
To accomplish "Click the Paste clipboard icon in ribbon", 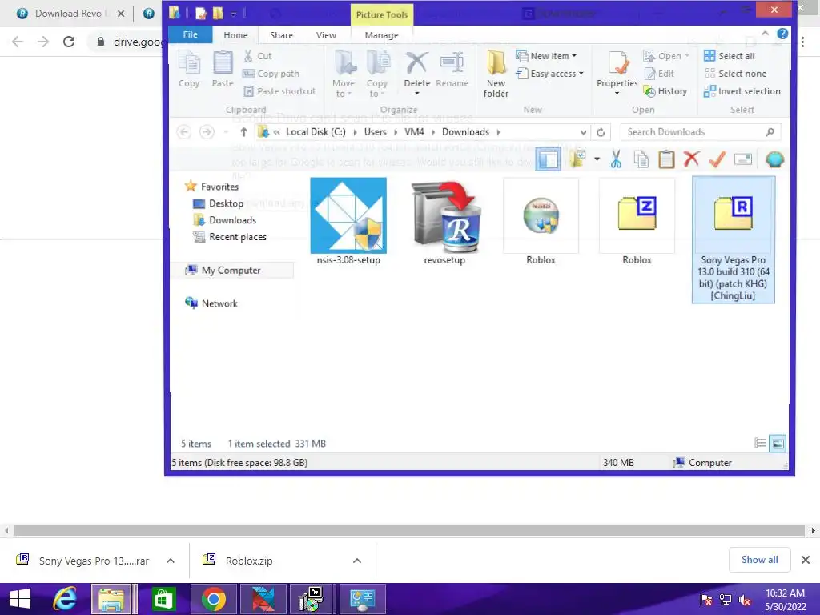I will 223,70.
